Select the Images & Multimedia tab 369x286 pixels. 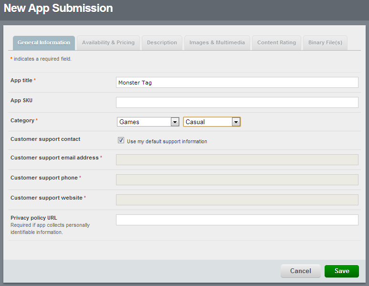(217, 42)
